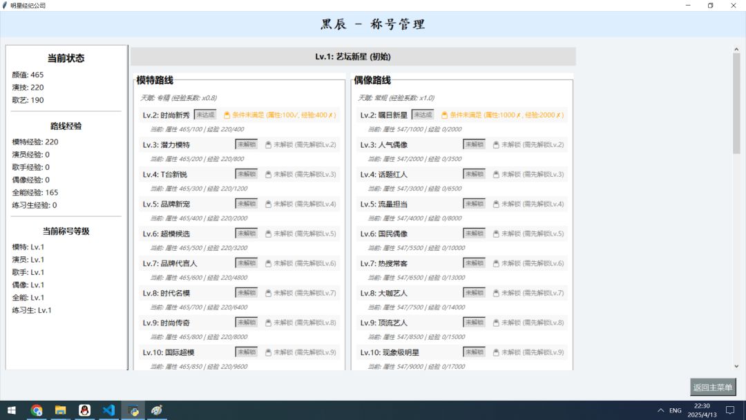Click 未解锁 button for 品牌代言人

[247, 263]
